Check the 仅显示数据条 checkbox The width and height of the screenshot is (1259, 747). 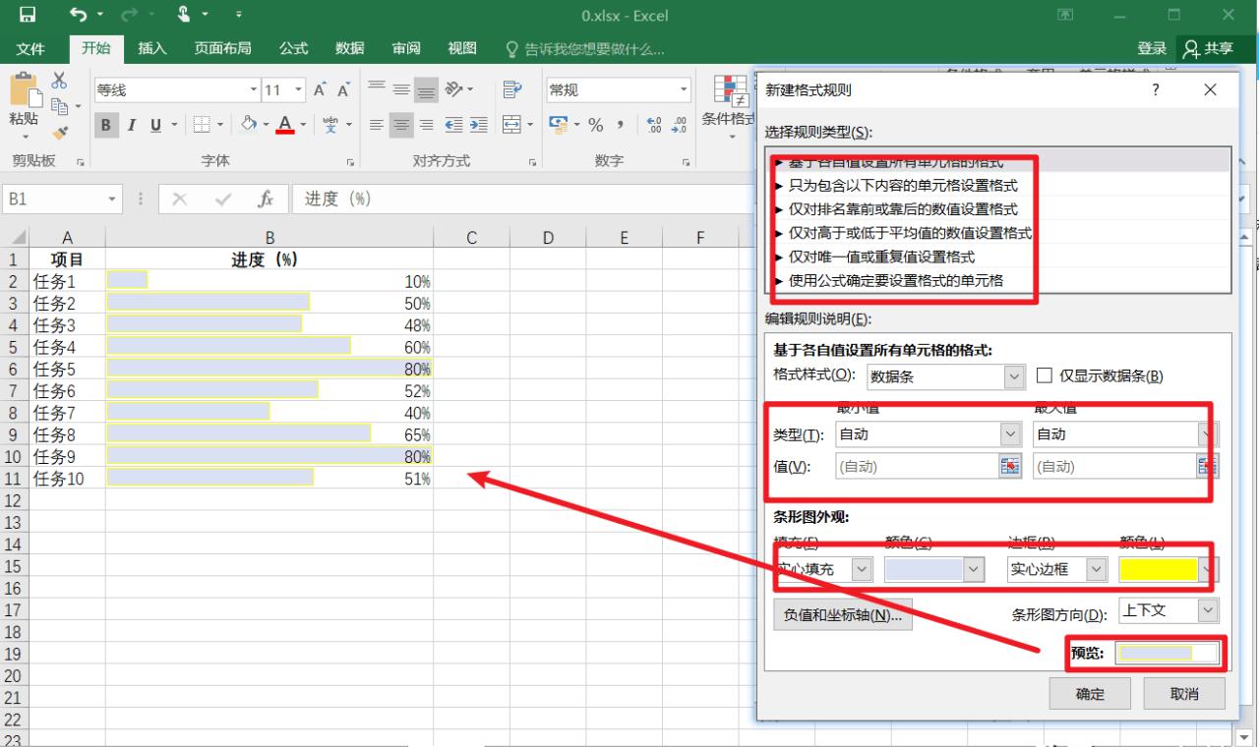tap(1045, 375)
